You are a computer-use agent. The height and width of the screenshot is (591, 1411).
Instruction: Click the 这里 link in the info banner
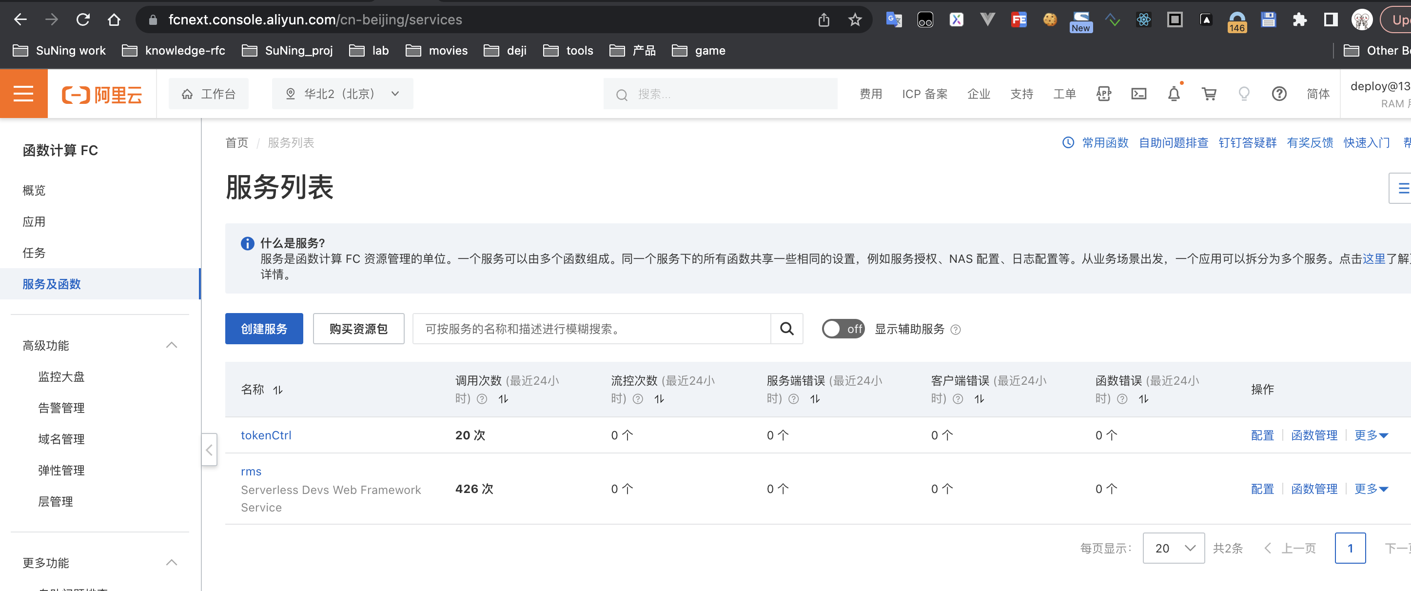click(1374, 259)
